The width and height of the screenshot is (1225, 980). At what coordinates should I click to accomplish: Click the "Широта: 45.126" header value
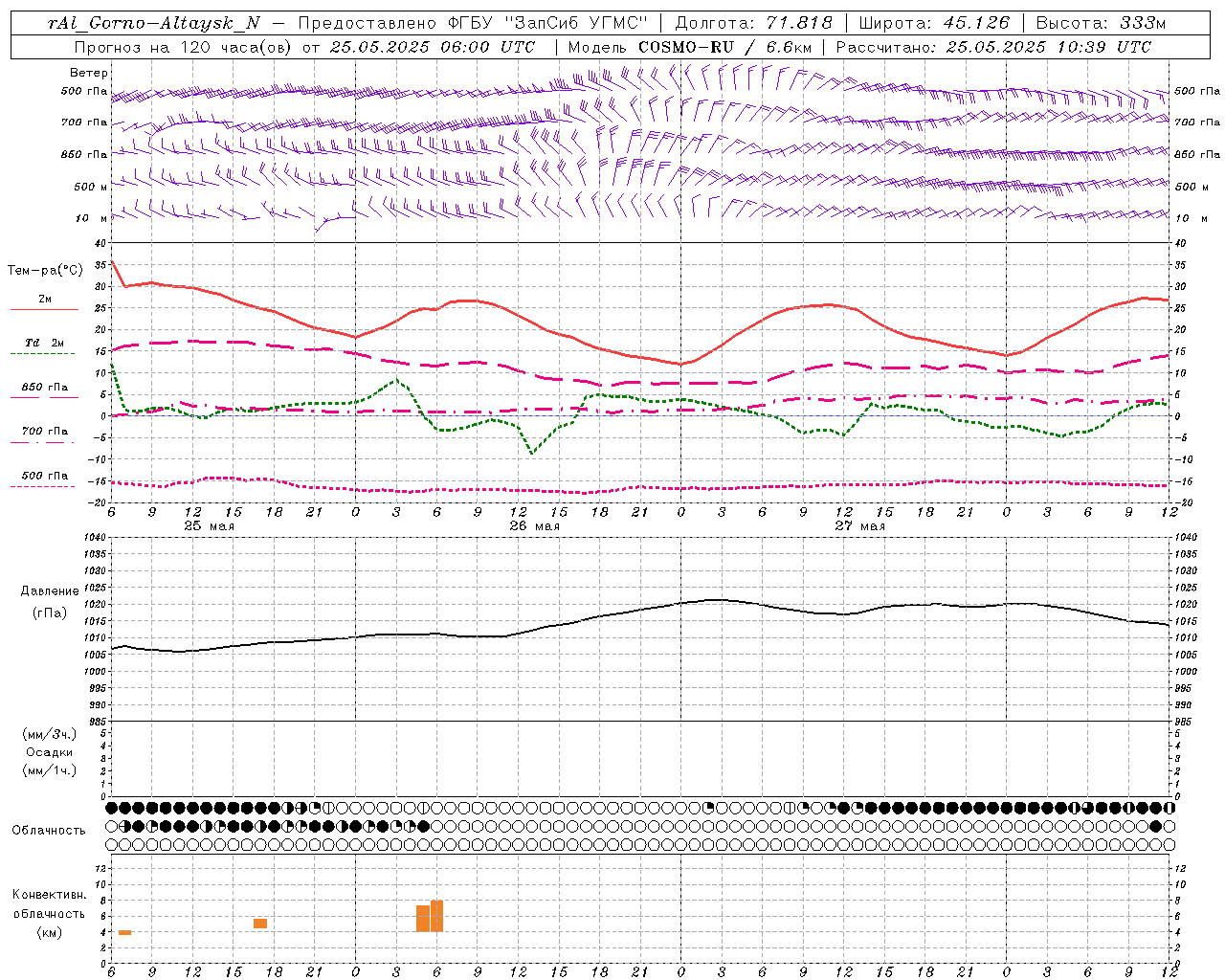click(x=934, y=23)
